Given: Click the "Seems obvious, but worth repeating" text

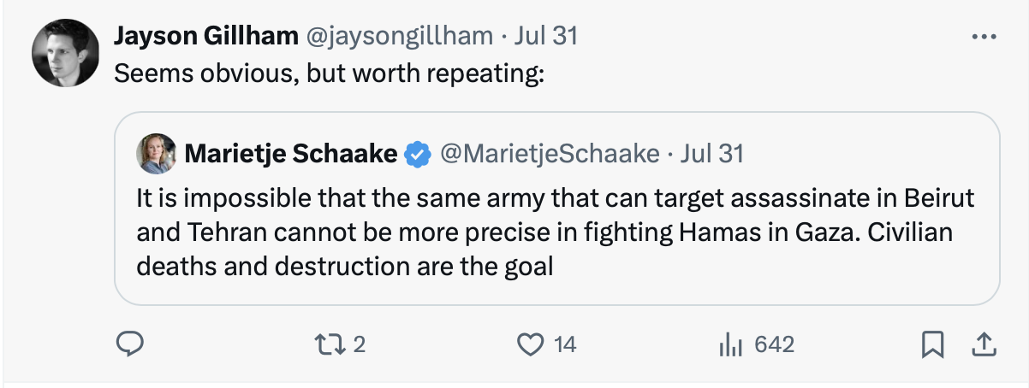Looking at the screenshot, I should (x=330, y=73).
